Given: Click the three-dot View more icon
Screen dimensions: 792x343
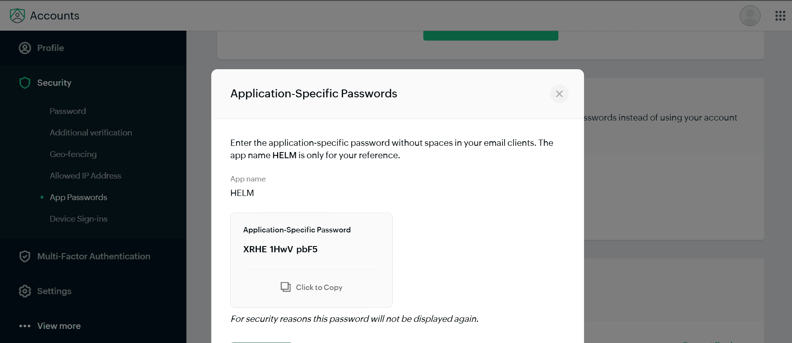Looking at the screenshot, I should point(25,326).
